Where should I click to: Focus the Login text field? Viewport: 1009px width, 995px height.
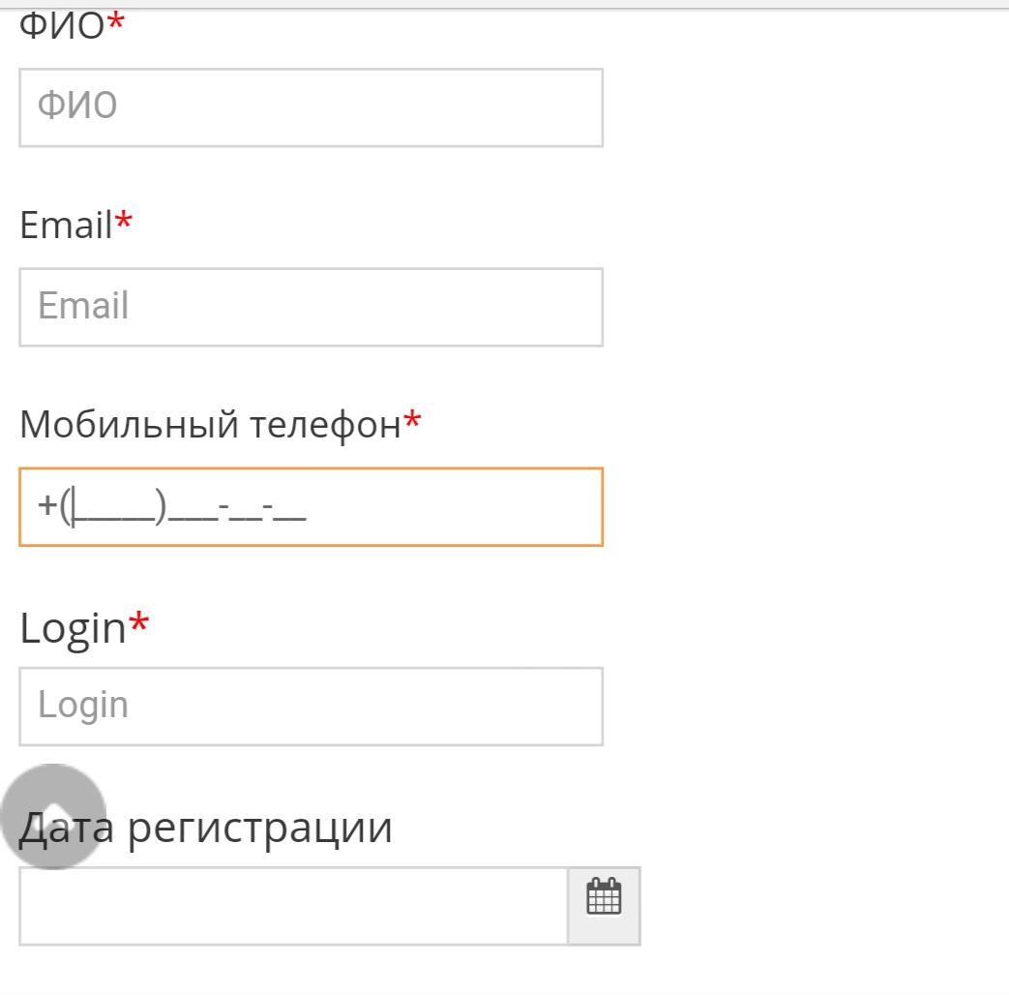point(311,707)
